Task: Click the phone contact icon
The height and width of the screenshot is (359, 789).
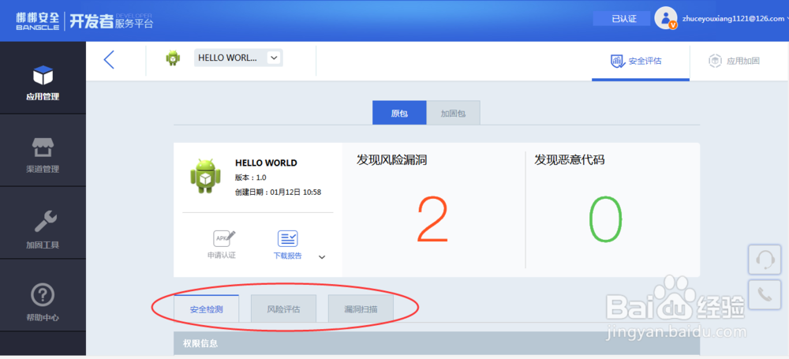Action: point(765,294)
